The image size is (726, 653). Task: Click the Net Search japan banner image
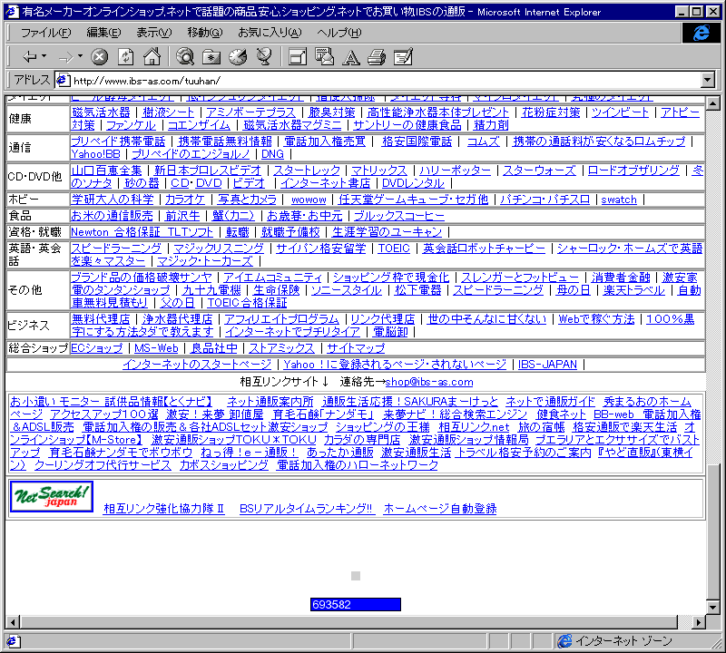click(52, 497)
